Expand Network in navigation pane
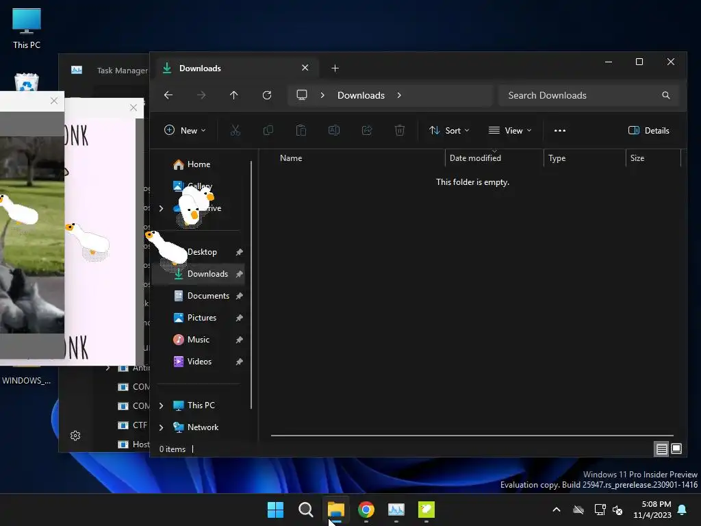Image resolution: width=701 pixels, height=526 pixels. point(162,427)
